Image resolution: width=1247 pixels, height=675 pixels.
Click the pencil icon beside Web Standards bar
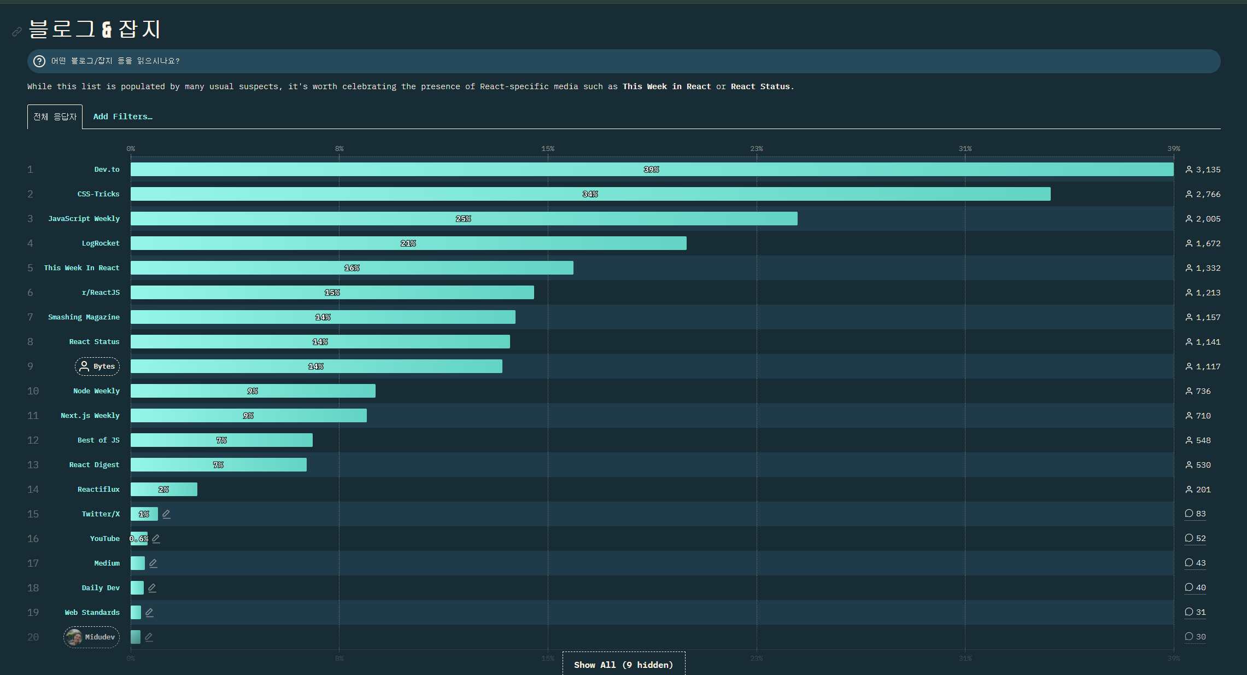click(149, 612)
